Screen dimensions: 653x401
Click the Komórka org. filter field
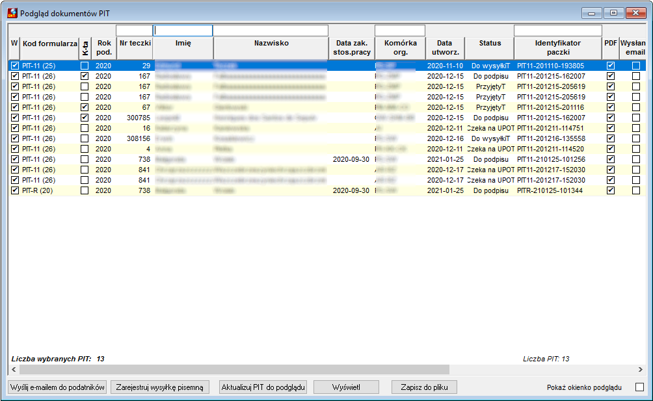tap(400, 31)
